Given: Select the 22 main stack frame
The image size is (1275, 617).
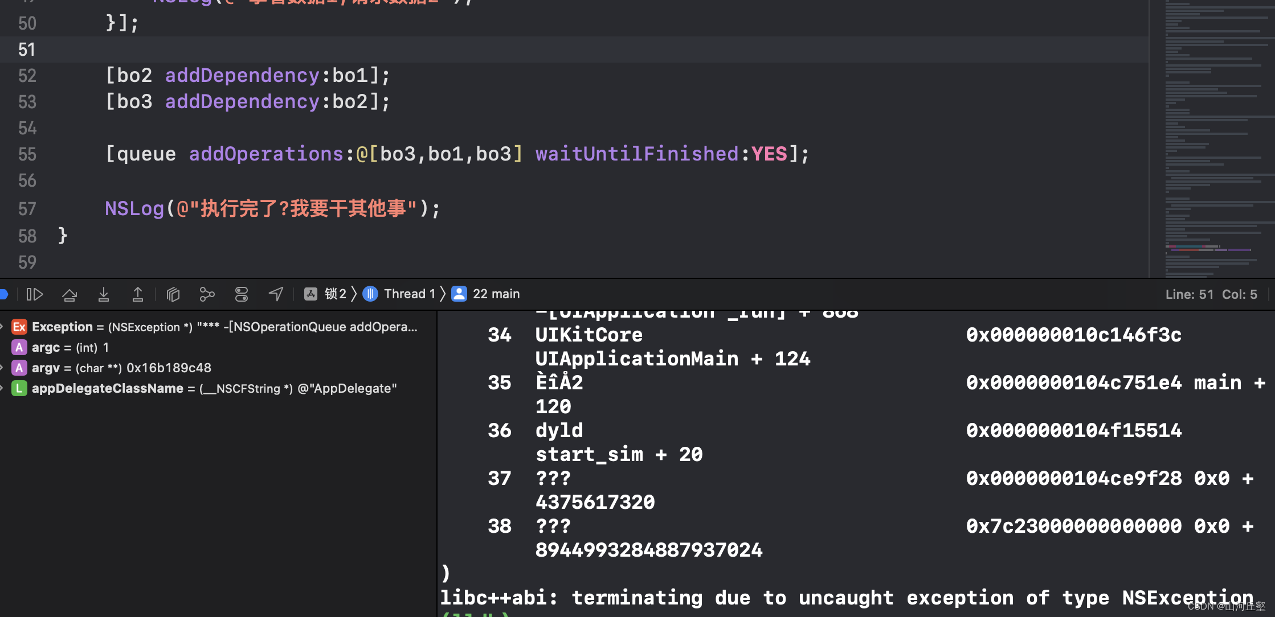Looking at the screenshot, I should coord(486,294).
